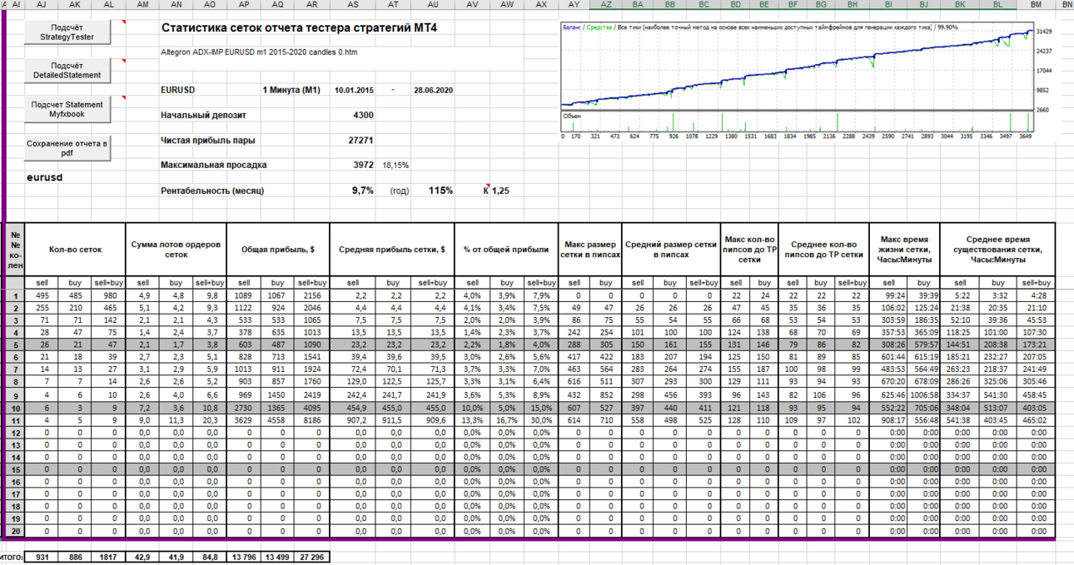Select the row 9 max lifetime '1006:58'
This screenshot has height=565, width=1074.
click(923, 394)
